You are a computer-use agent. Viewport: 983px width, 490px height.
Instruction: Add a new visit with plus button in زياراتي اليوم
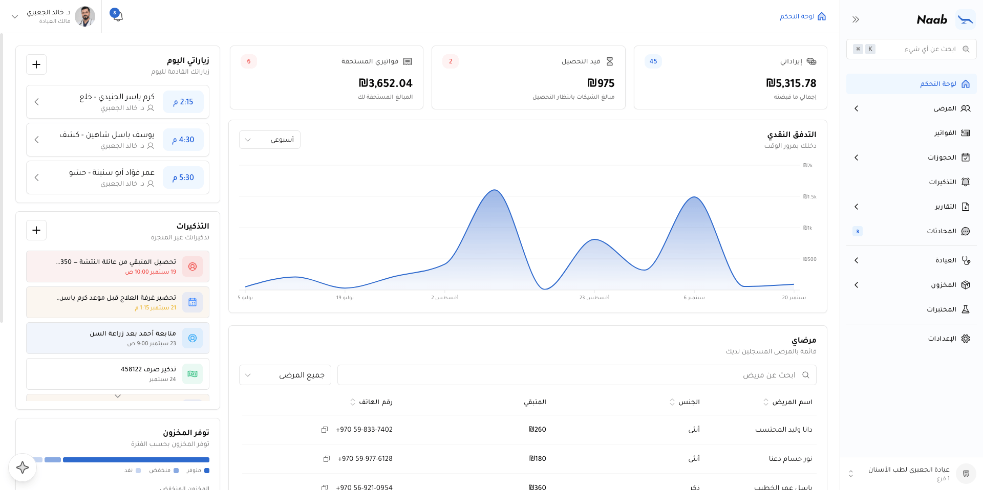[36, 64]
